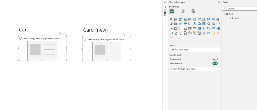Screen dimensions: 257x110
Task: Check the Value field checkbox
Action: click(x=230, y=18)
